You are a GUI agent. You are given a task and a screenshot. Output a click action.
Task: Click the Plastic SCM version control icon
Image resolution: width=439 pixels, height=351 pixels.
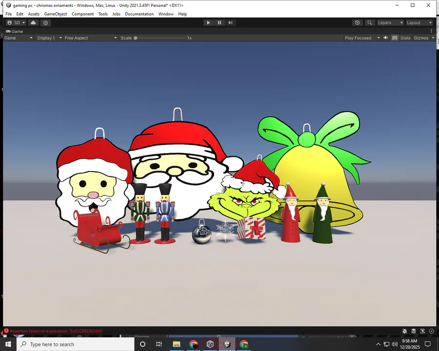pyautogui.click(x=46, y=23)
